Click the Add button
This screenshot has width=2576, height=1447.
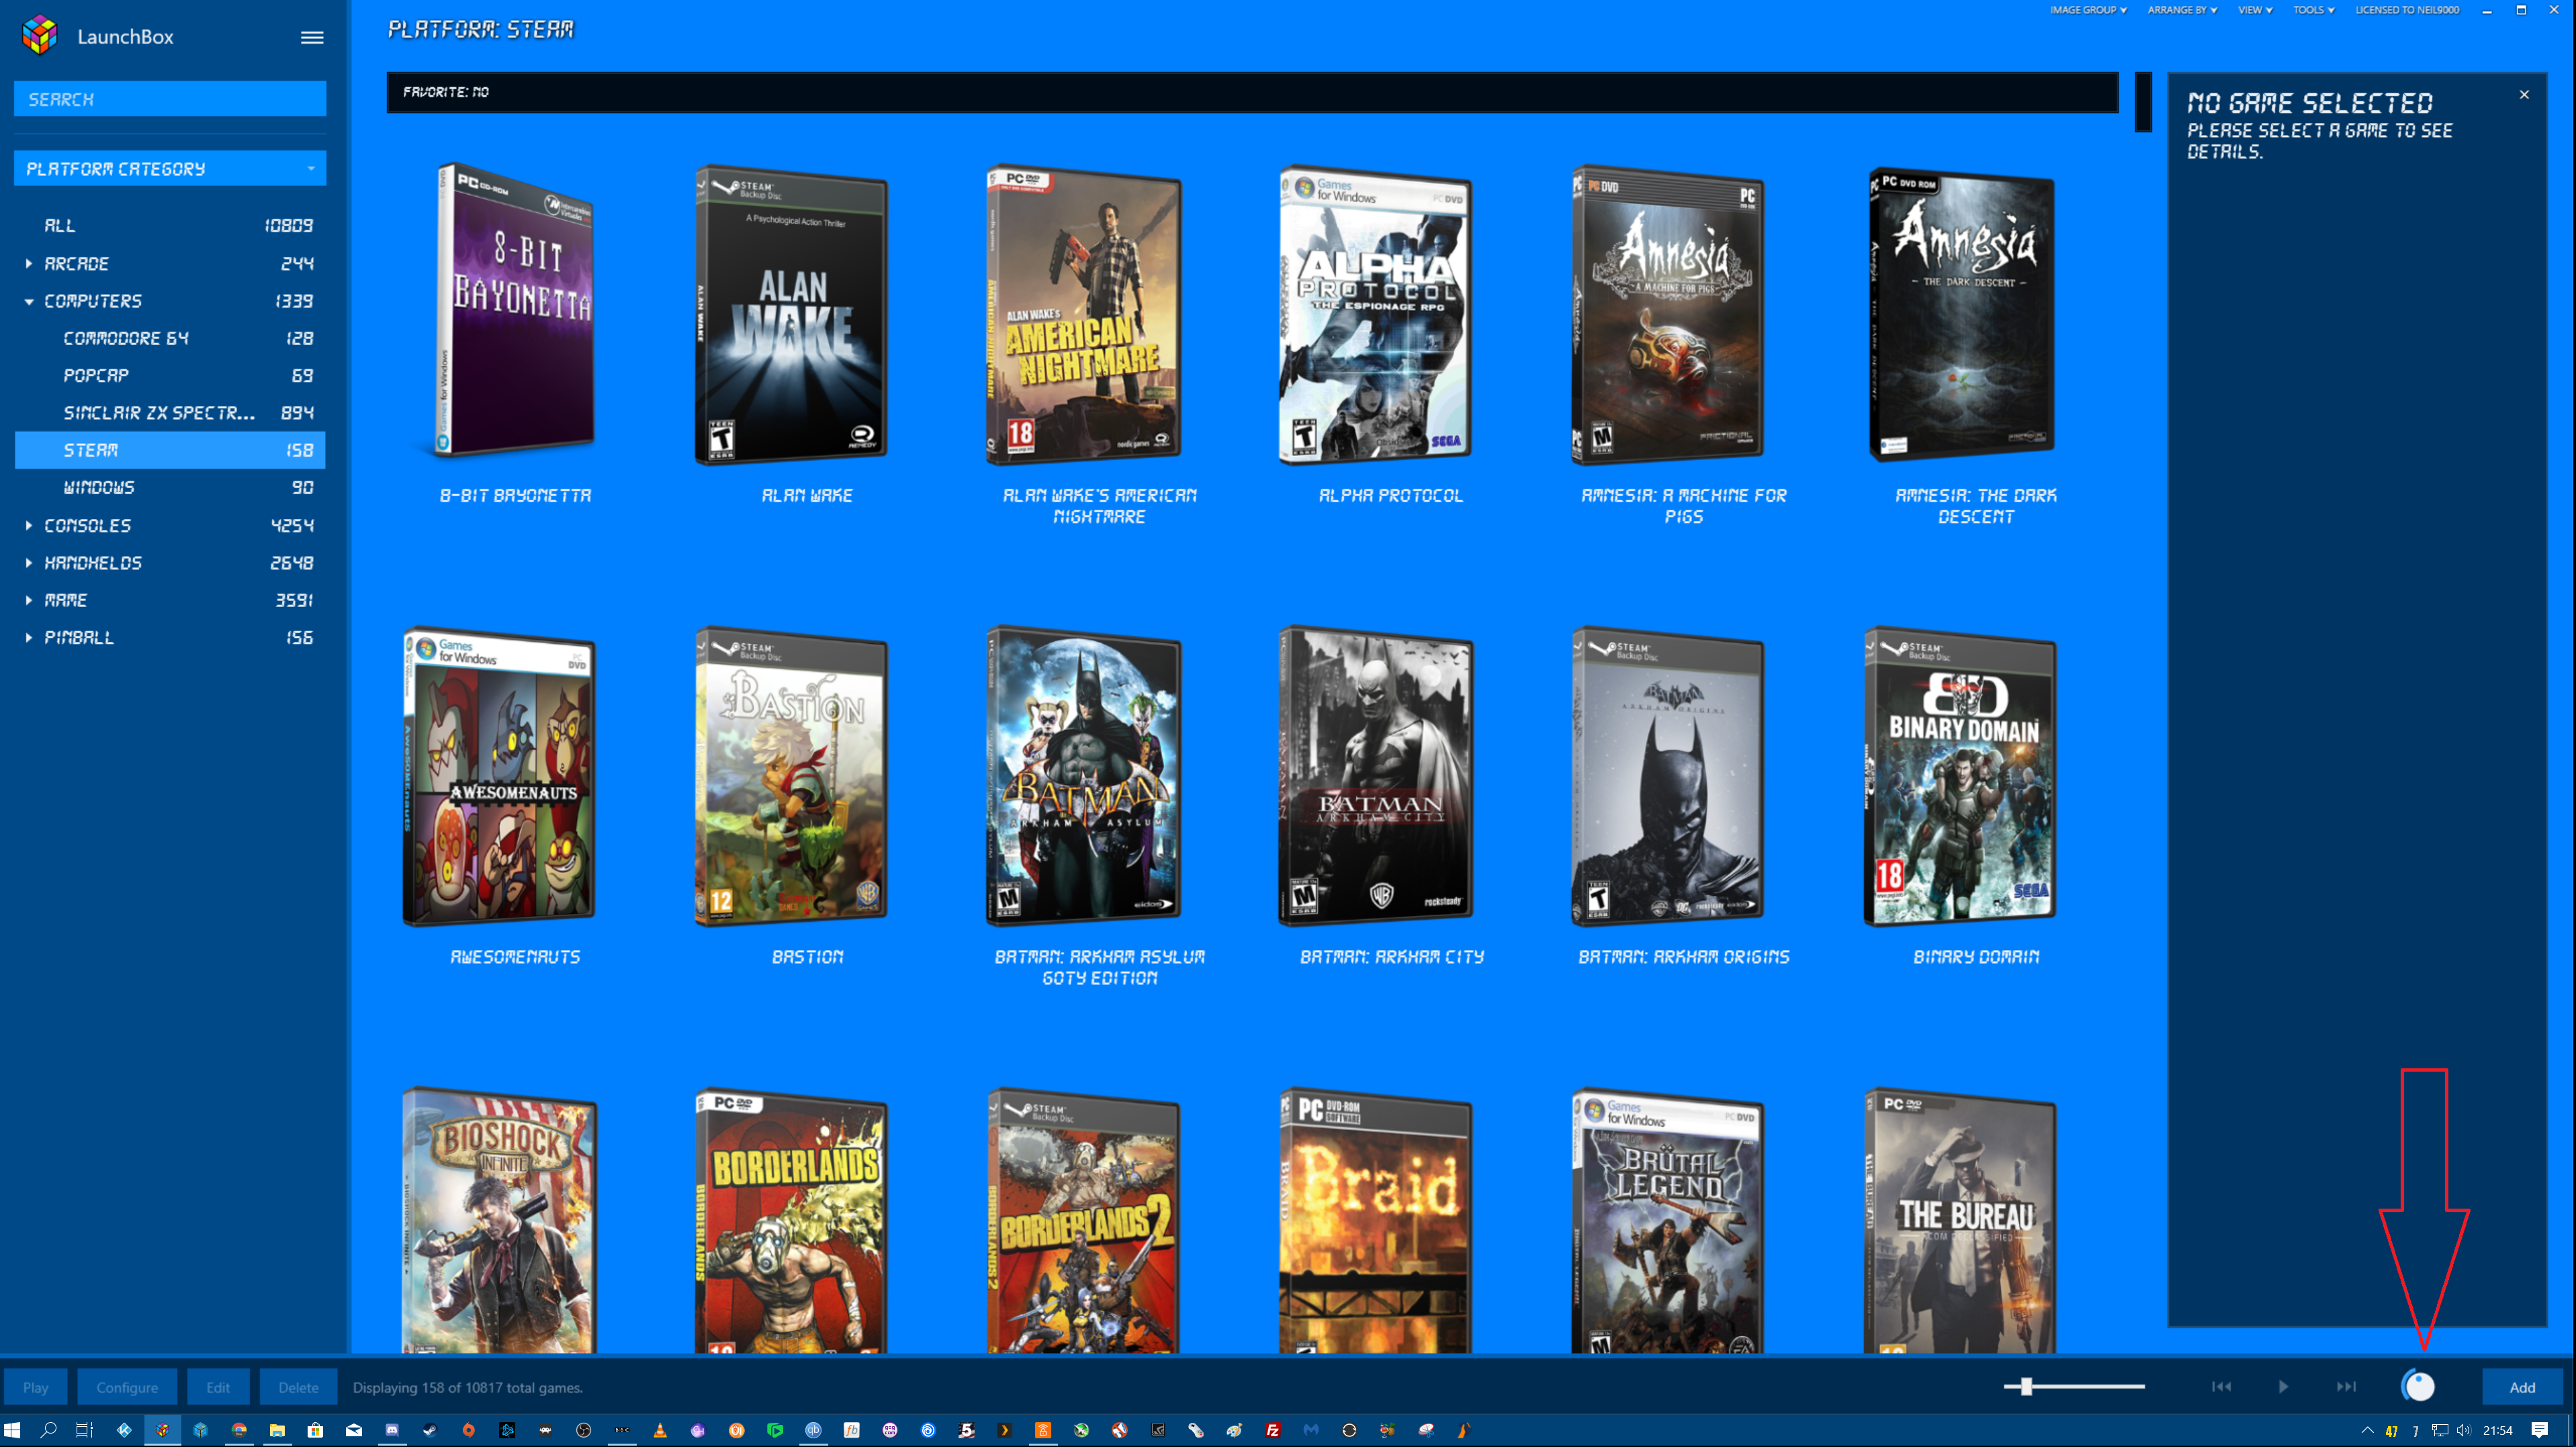coord(2522,1387)
